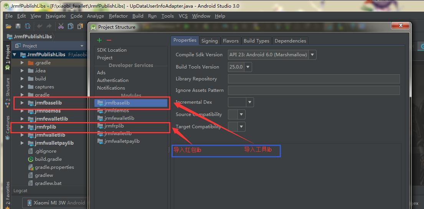Select Project entry in Project Structure
The height and width of the screenshot is (209, 424).
coord(105,58)
